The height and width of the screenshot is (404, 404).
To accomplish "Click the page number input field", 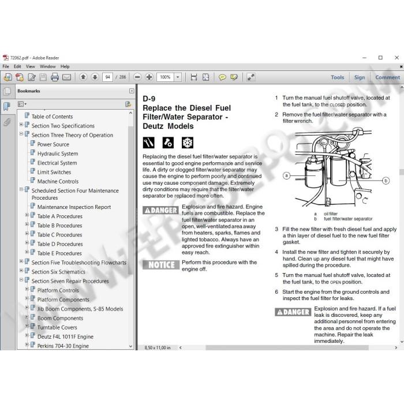I will coord(107,77).
